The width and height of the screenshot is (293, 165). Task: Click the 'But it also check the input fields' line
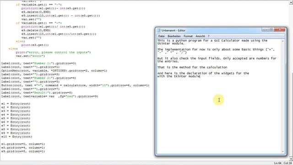pyautogui.click(x=217, y=58)
